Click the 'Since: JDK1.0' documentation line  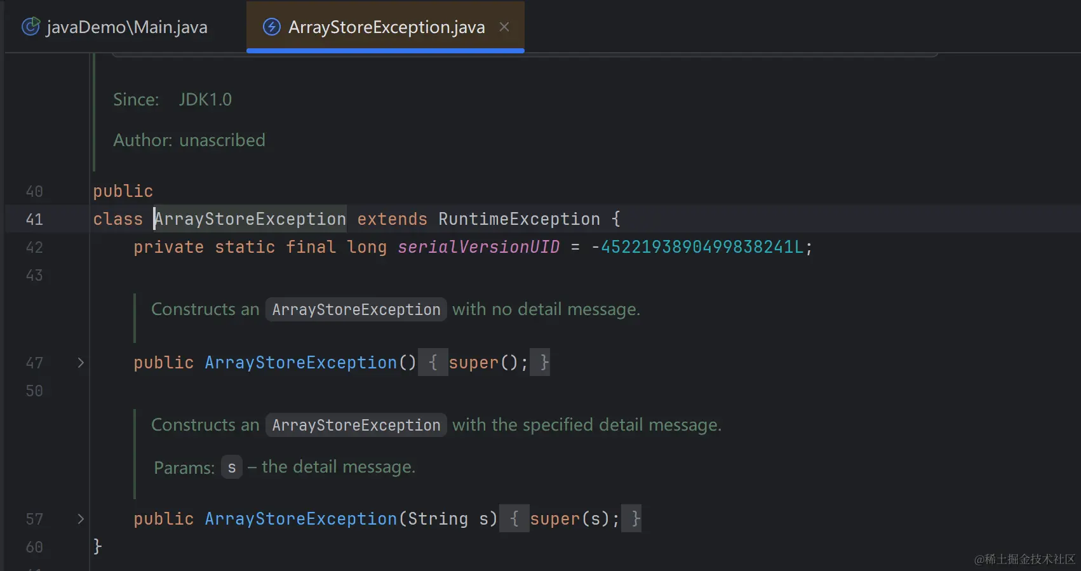(172, 99)
